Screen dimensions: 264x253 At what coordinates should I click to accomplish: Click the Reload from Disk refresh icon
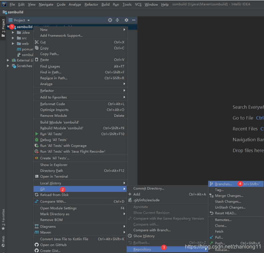(x=37, y=195)
